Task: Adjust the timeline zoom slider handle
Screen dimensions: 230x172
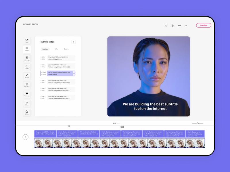Action: tap(198, 123)
